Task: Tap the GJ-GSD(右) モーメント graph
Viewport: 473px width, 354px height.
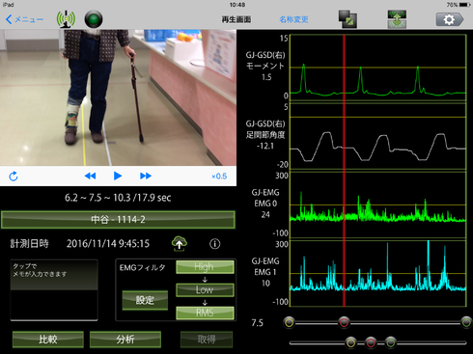Action: (x=378, y=68)
